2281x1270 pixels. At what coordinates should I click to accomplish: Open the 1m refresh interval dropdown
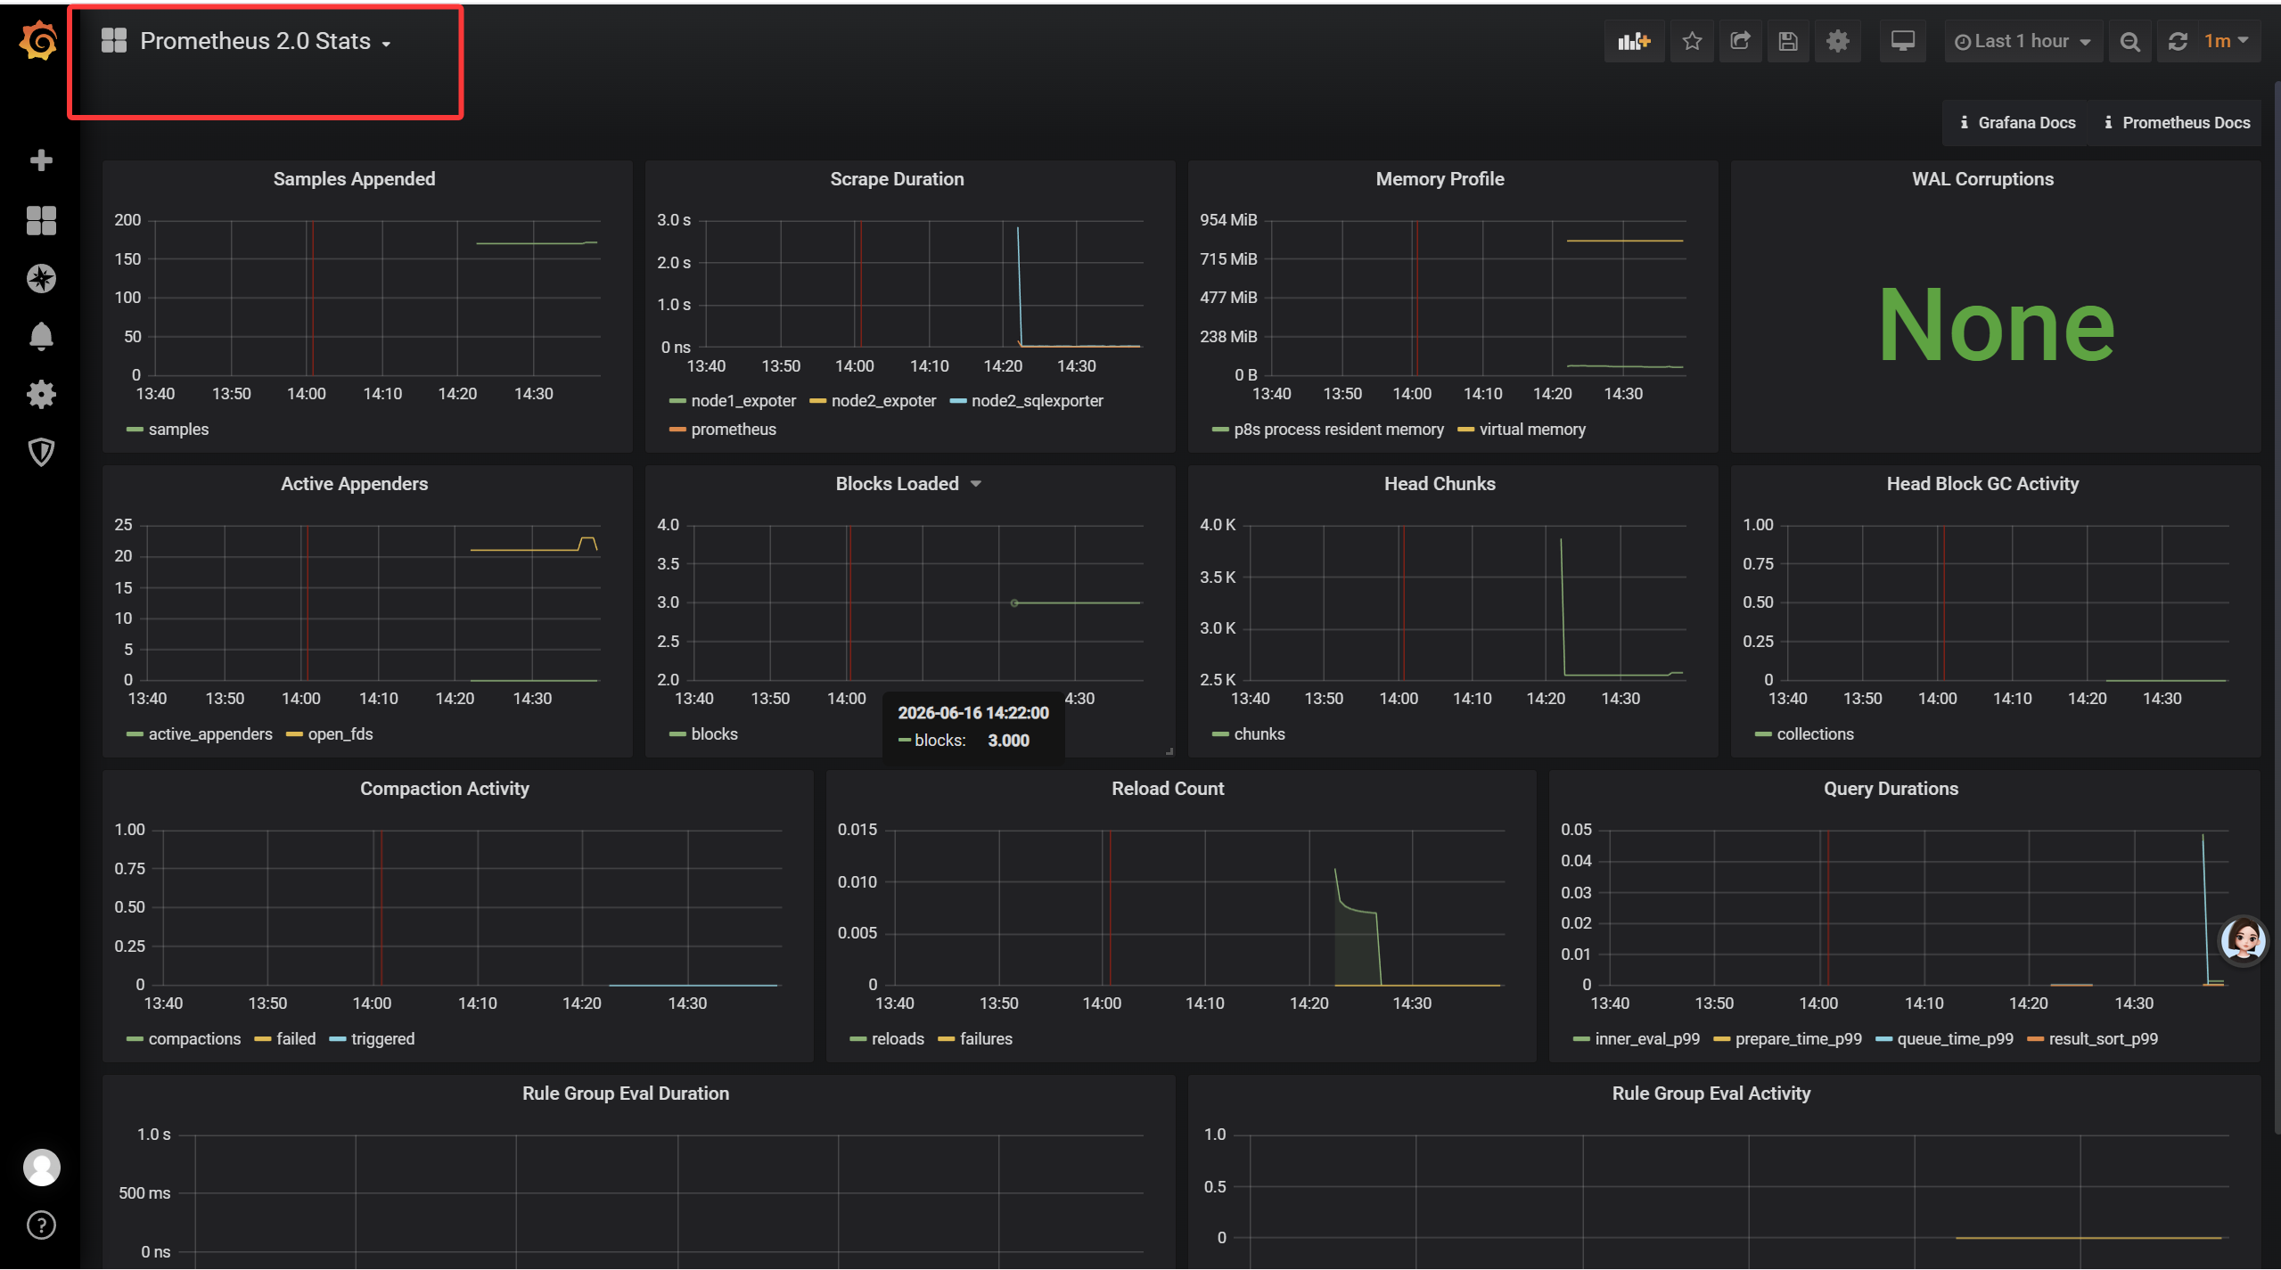click(2228, 41)
